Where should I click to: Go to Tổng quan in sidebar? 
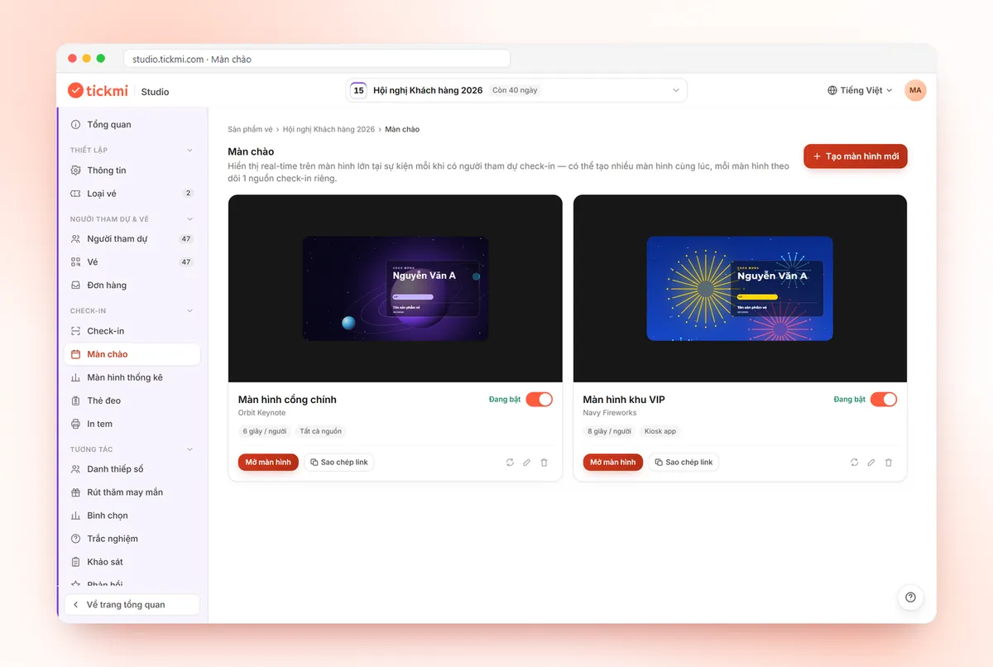coord(132,124)
